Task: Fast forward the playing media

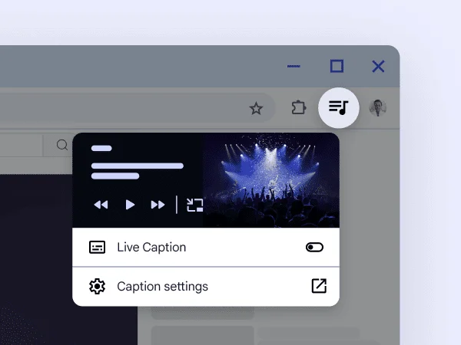Action: (x=158, y=205)
